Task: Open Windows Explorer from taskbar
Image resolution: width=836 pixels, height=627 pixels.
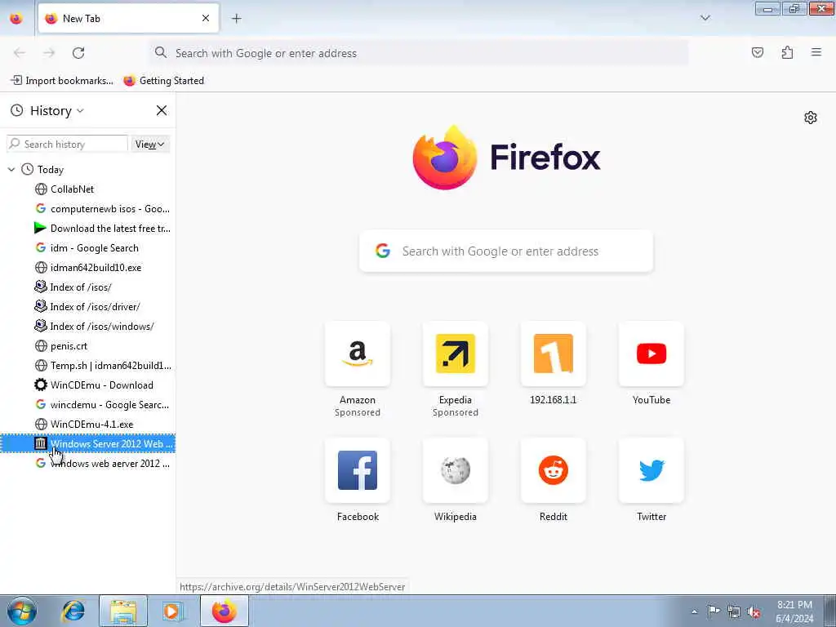Action: point(123,611)
